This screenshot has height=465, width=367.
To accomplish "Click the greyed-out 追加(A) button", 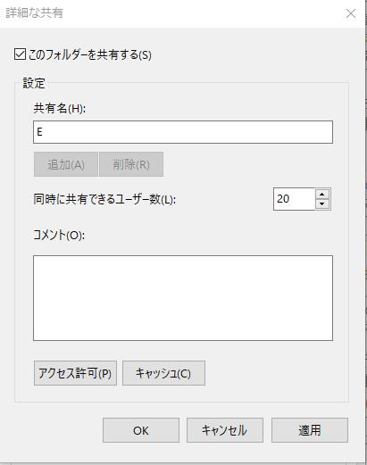I will coord(66,164).
